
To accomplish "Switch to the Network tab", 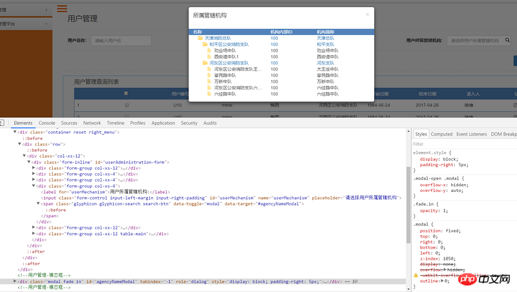I will click(92, 123).
